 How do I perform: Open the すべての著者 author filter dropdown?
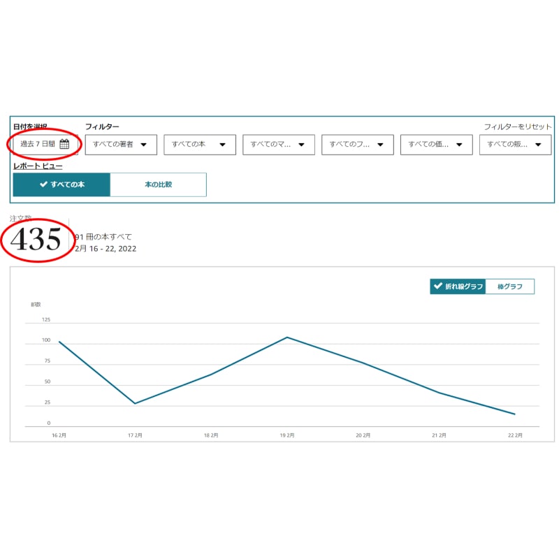click(x=121, y=145)
